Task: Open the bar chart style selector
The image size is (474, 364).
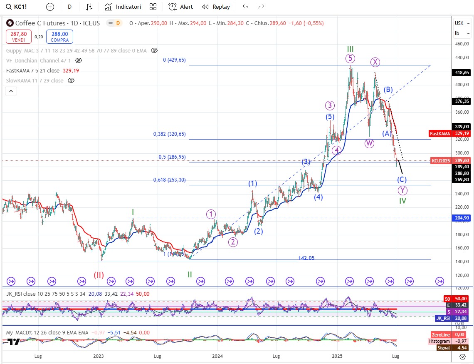Action: pyautogui.click(x=89, y=7)
